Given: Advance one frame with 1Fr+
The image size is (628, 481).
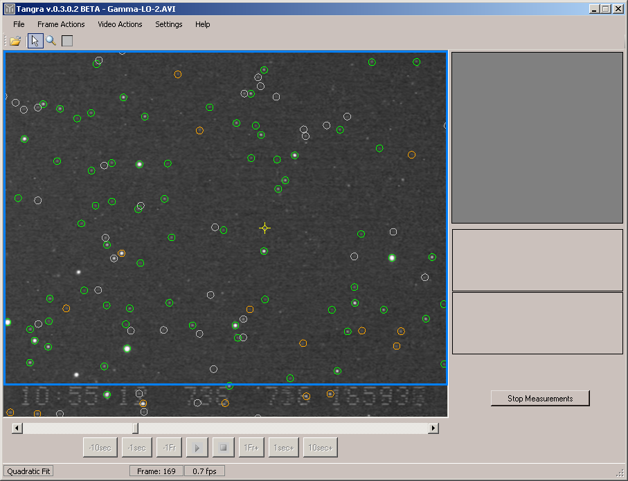Looking at the screenshot, I should click(x=251, y=448).
